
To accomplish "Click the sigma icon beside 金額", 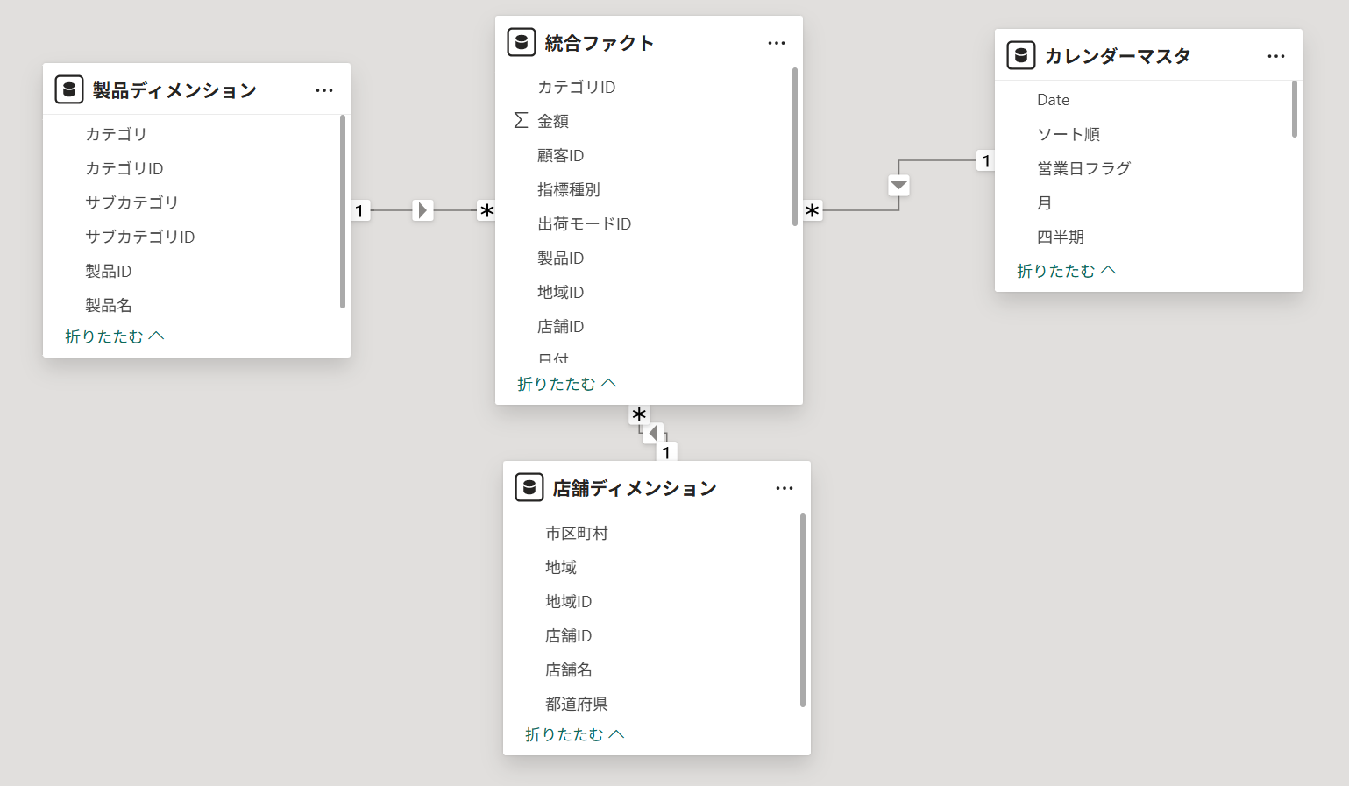I will pos(521,120).
